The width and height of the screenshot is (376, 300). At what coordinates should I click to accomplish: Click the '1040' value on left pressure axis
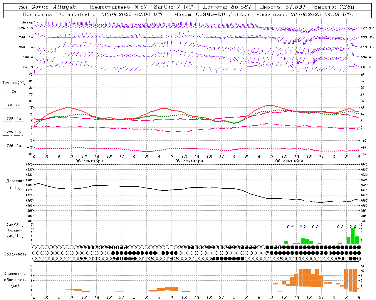coord(29,165)
